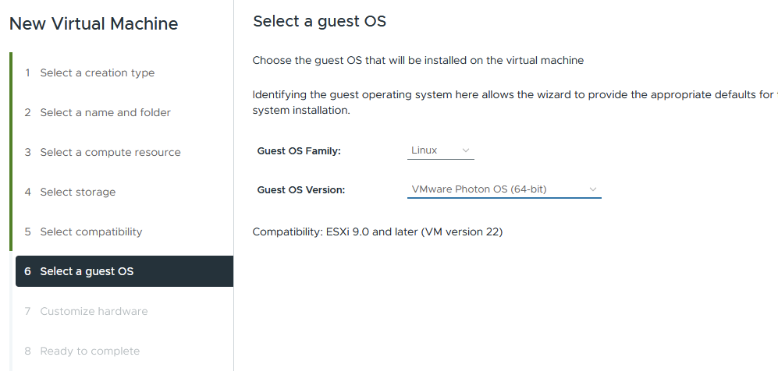The image size is (778, 371).
Task: Open step 2 Select a name and folder
Action: point(105,112)
